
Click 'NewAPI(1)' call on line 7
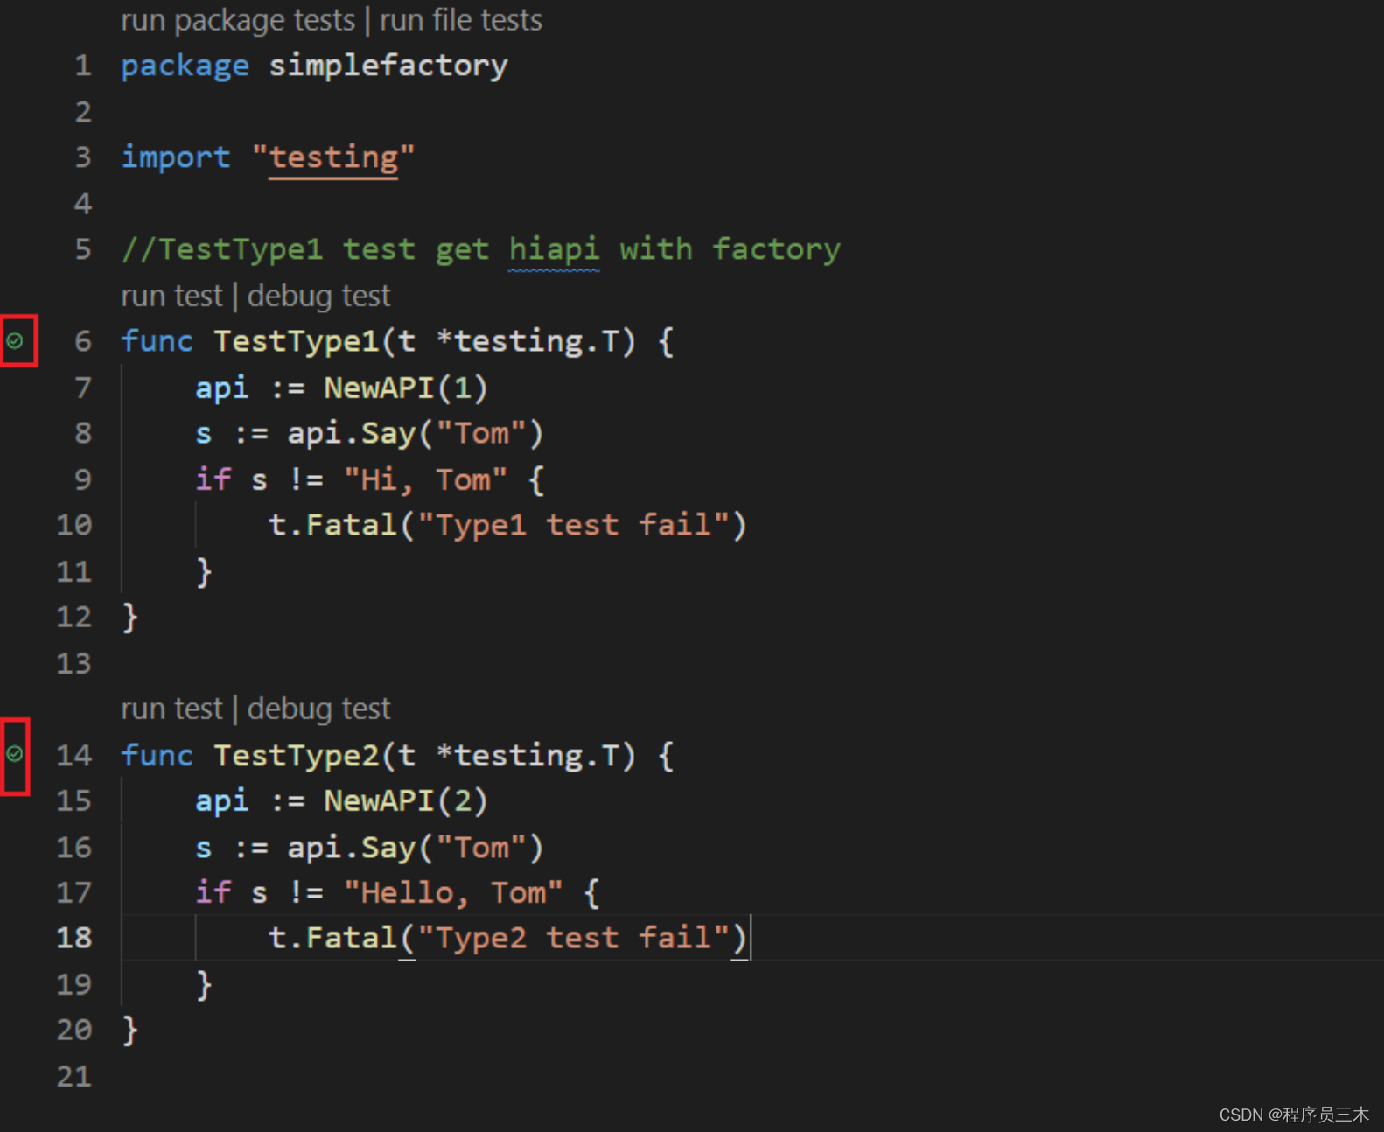tap(406, 388)
